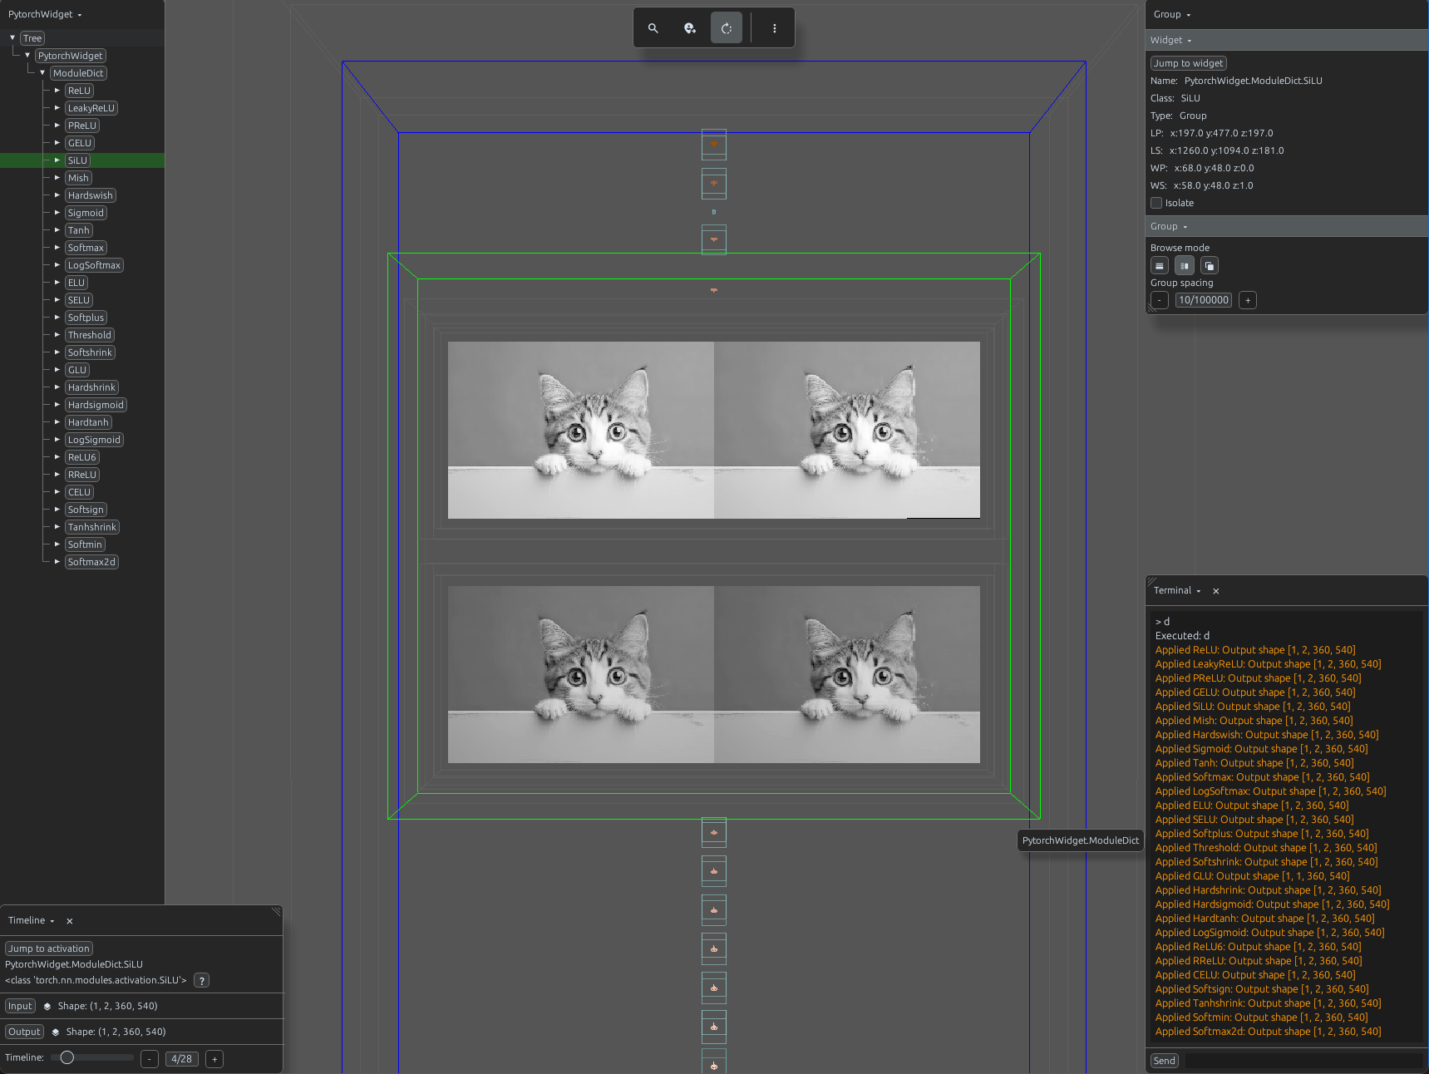The image size is (1429, 1074).
Task: Close the Terminal panel
Action: pos(1216,591)
